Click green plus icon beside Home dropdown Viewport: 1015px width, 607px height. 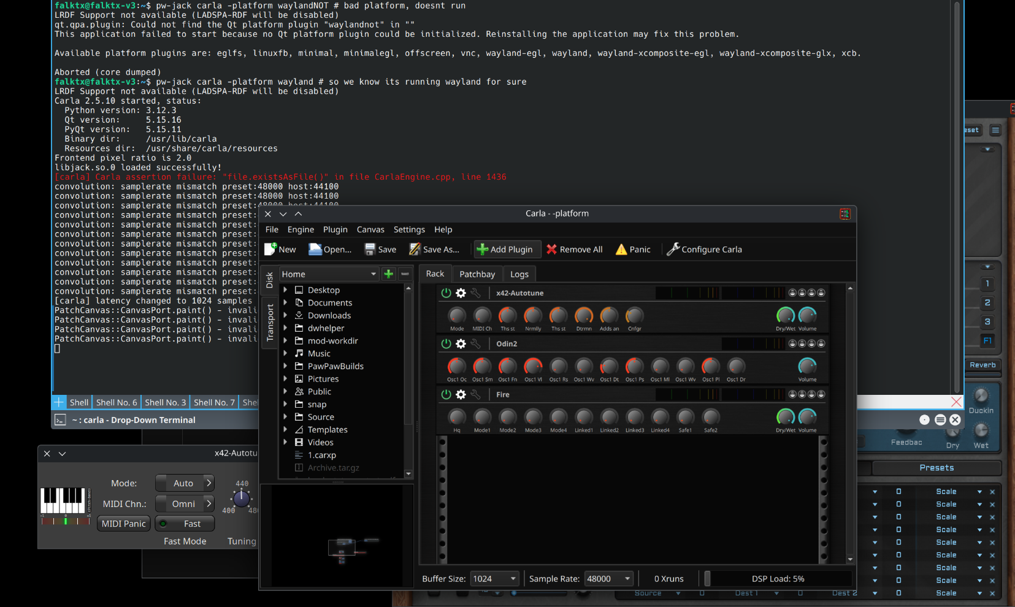click(x=388, y=274)
